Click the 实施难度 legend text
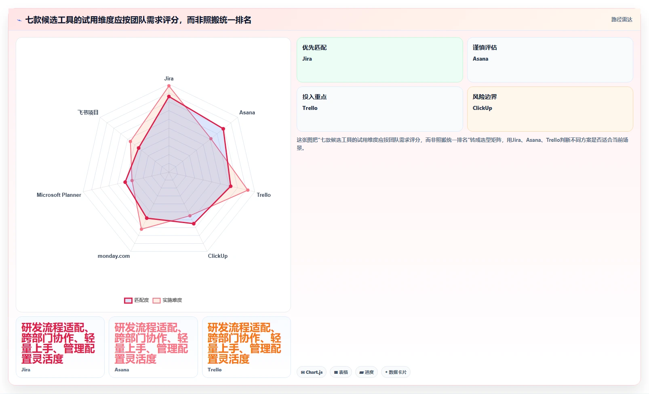The width and height of the screenshot is (649, 394). (x=172, y=300)
